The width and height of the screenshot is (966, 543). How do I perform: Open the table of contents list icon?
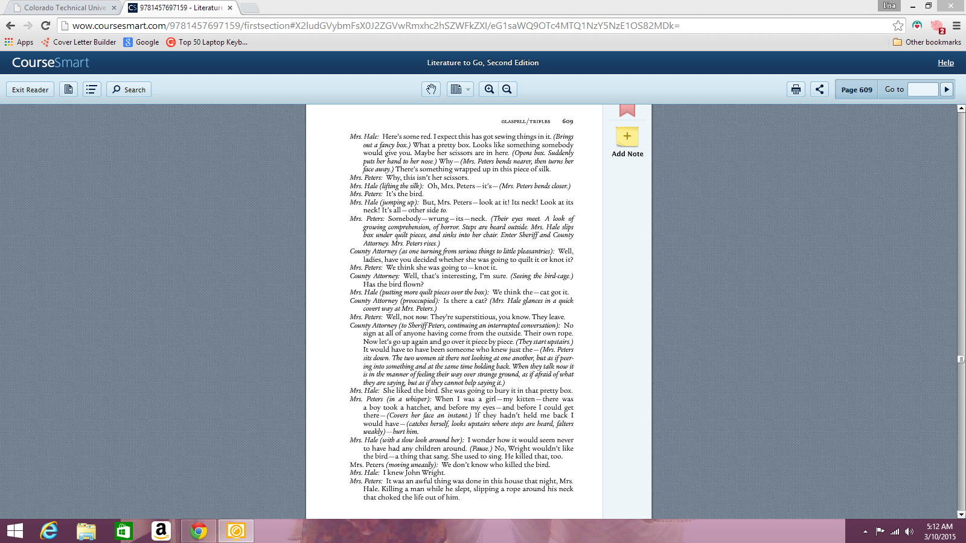(92, 89)
